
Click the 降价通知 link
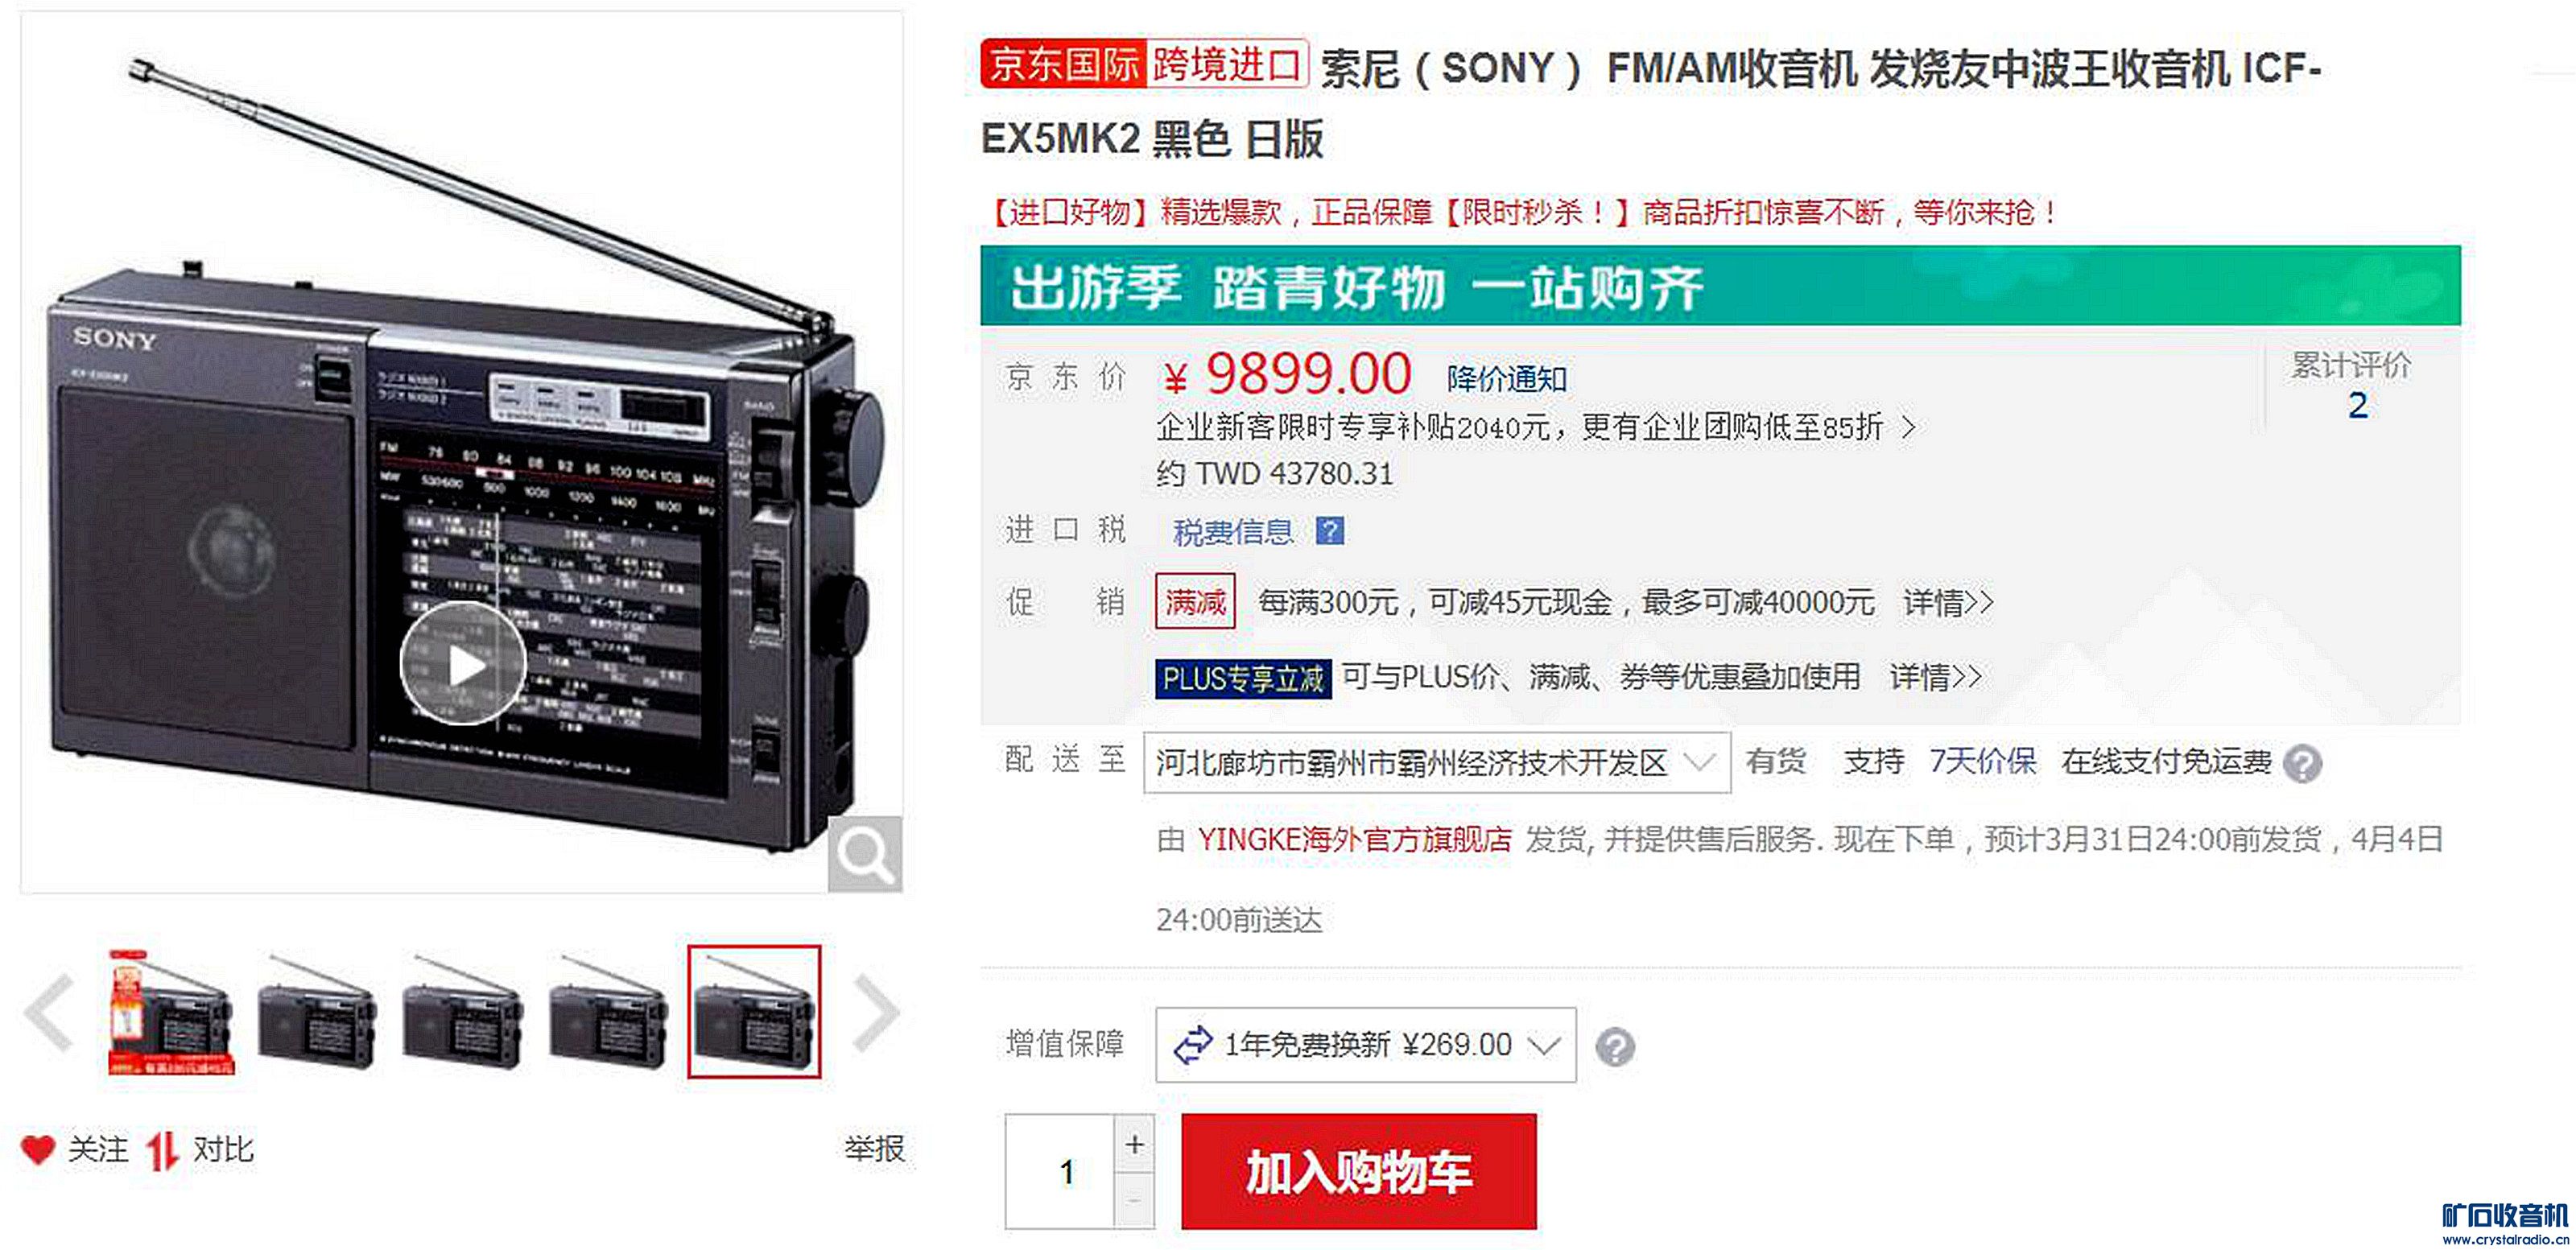pos(1506,379)
